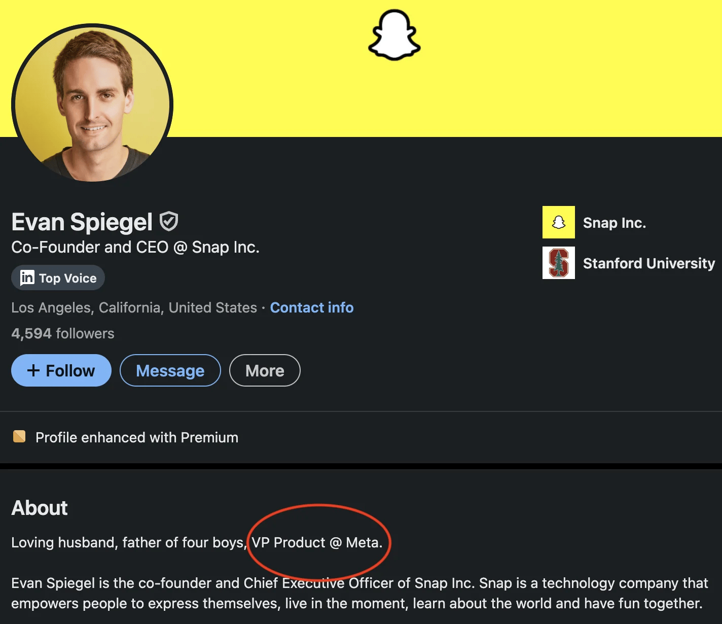Screen dimensions: 722x624
Task: Click the Stanford University tree logo
Action: [x=558, y=263]
